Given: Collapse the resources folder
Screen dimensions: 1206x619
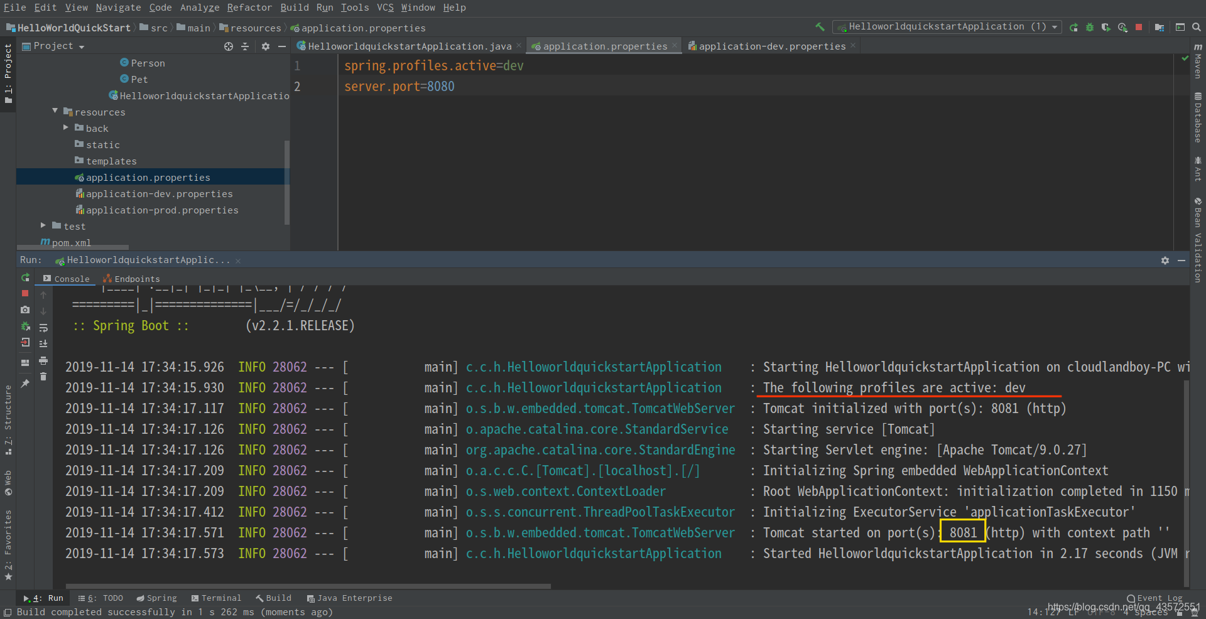Looking at the screenshot, I should [55, 111].
